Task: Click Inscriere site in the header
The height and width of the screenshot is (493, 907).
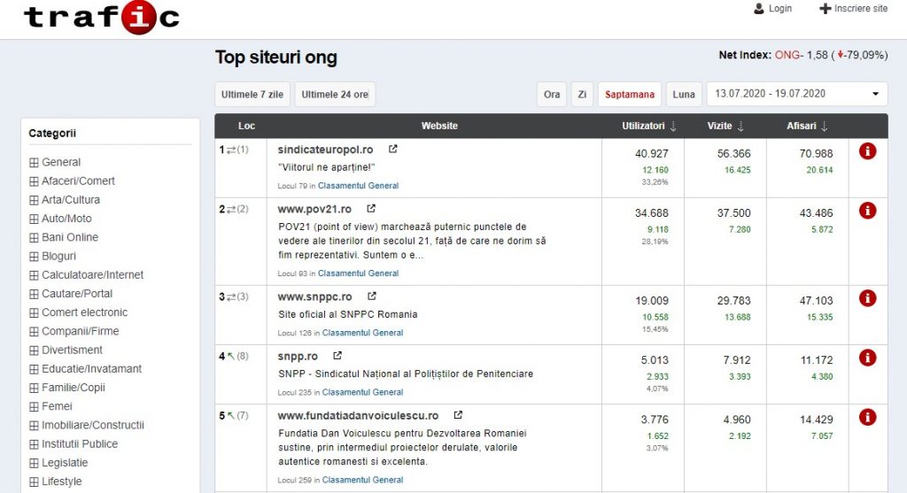Action: (x=853, y=8)
